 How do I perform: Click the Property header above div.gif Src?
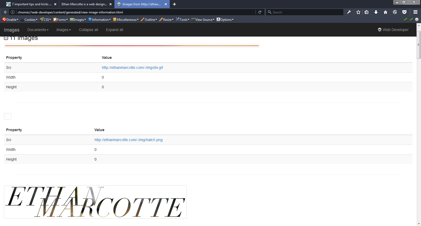coord(14,58)
